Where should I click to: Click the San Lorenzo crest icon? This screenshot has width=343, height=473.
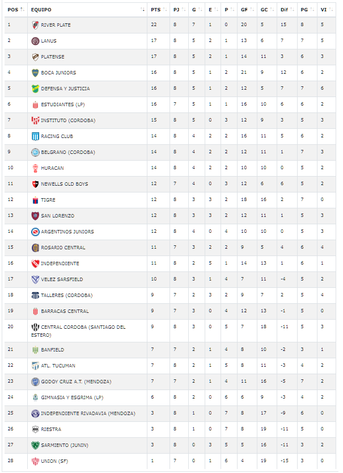pos(35,216)
